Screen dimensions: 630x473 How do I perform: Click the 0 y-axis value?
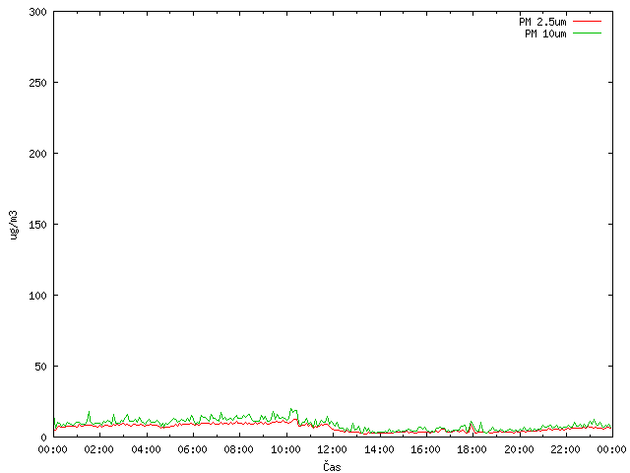click(x=43, y=438)
